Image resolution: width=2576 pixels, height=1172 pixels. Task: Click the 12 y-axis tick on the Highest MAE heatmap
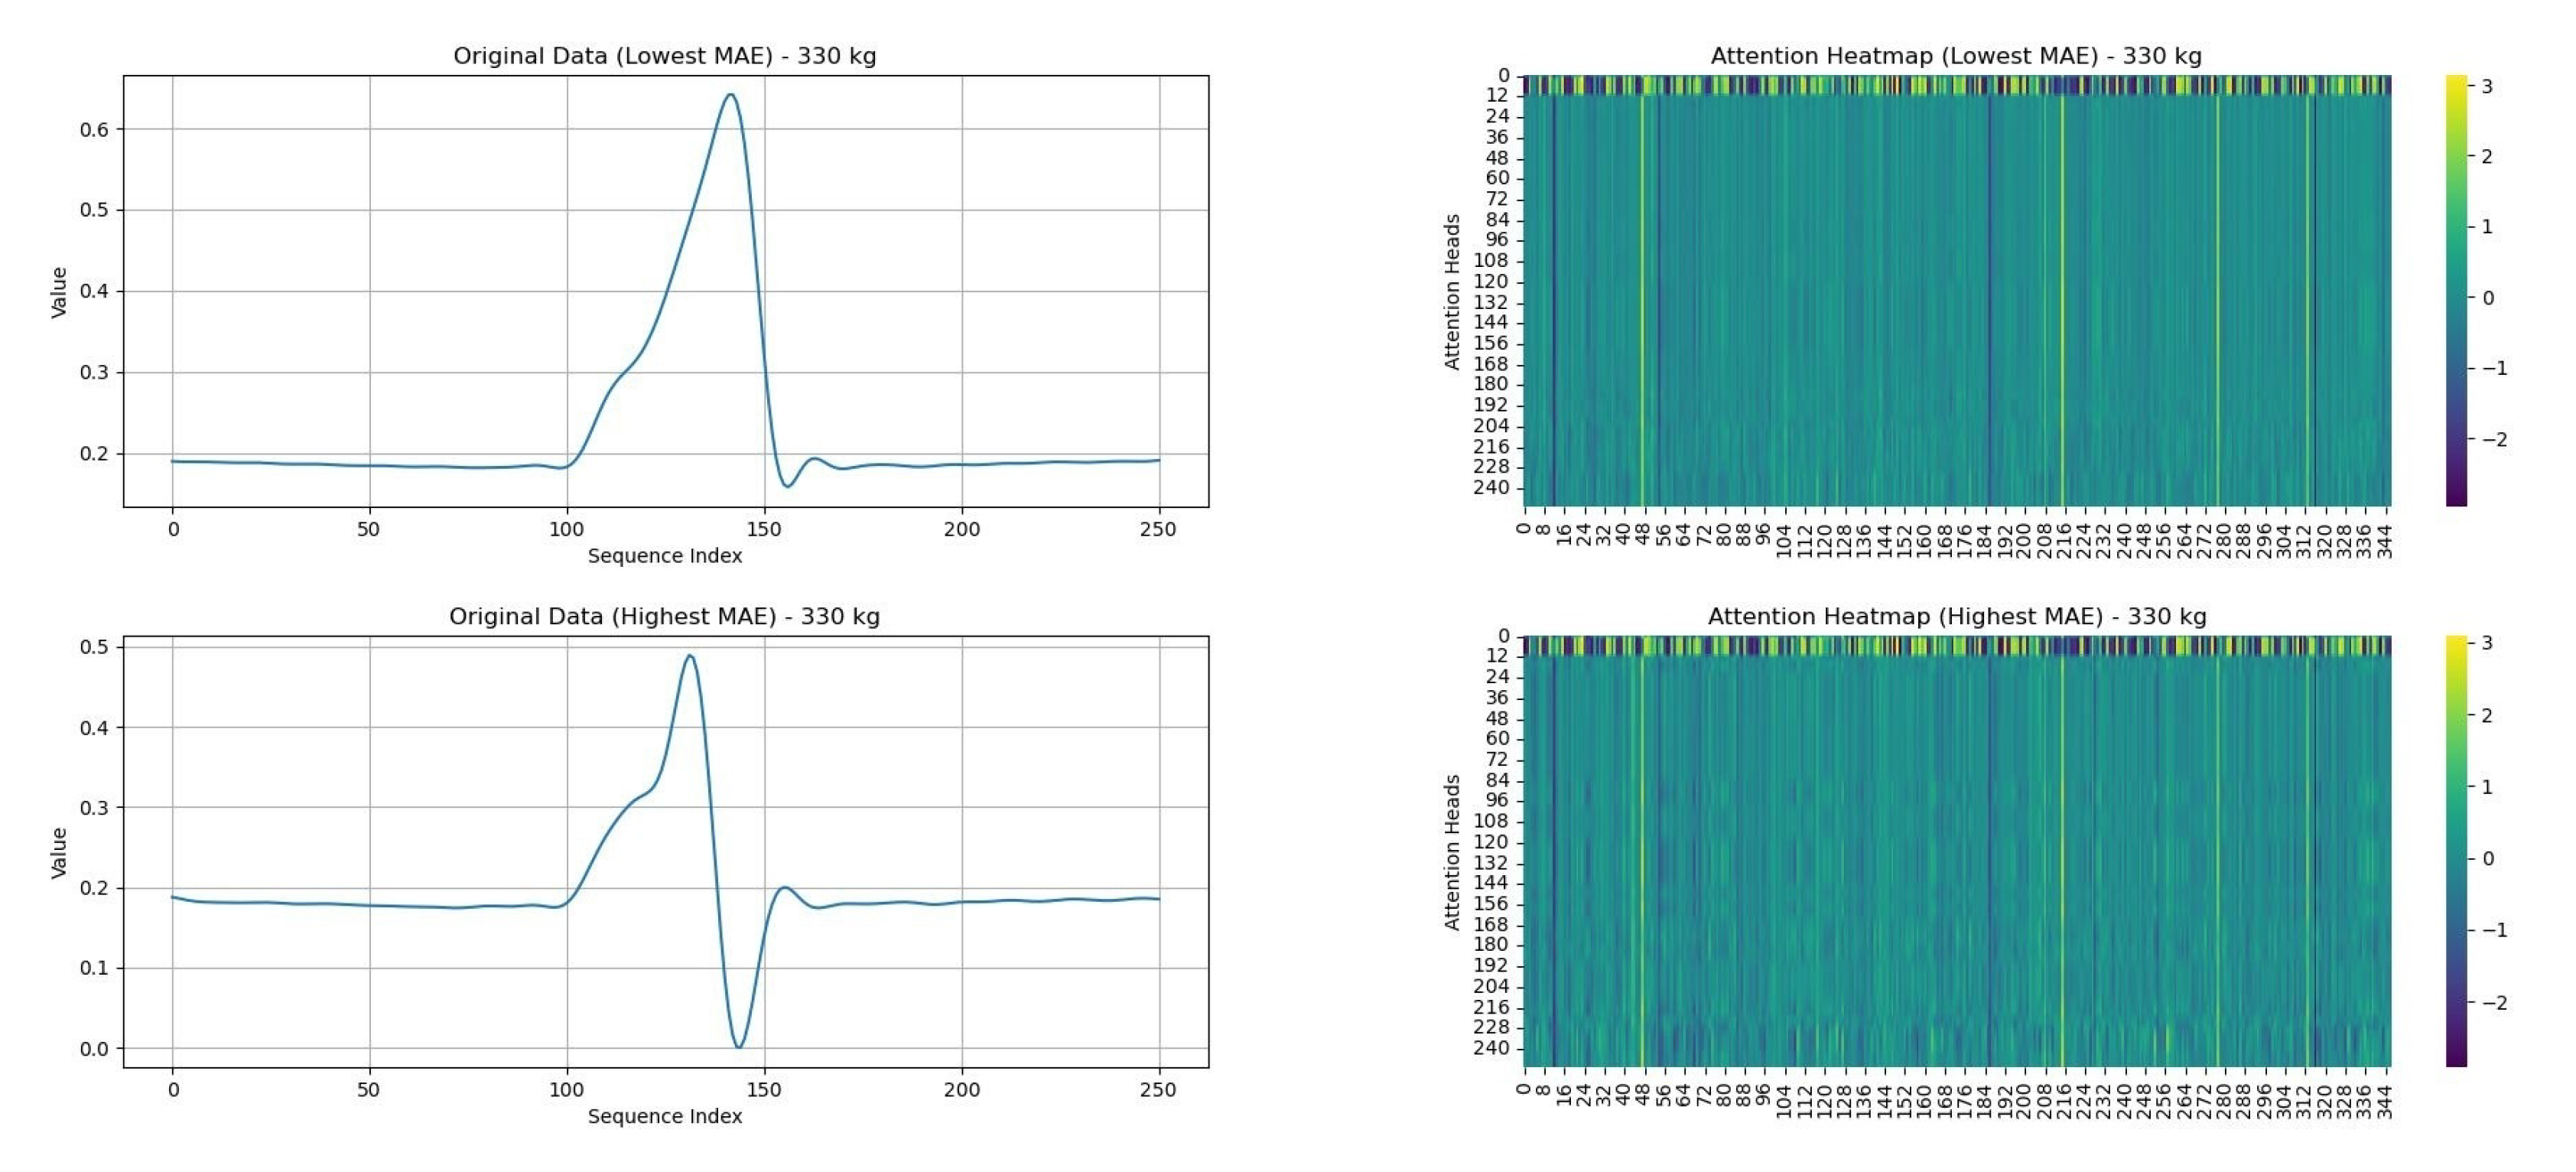click(x=1497, y=656)
